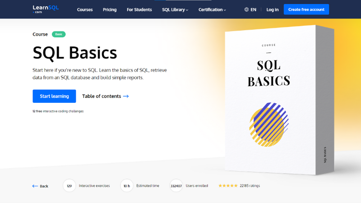Click the left arrow next to Back
The height and width of the screenshot is (203, 361).
(x=35, y=186)
